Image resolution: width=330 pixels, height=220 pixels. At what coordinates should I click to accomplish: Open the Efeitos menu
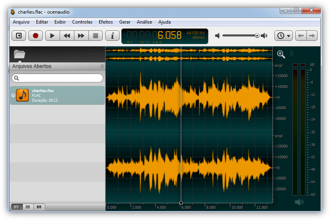[x=106, y=22]
